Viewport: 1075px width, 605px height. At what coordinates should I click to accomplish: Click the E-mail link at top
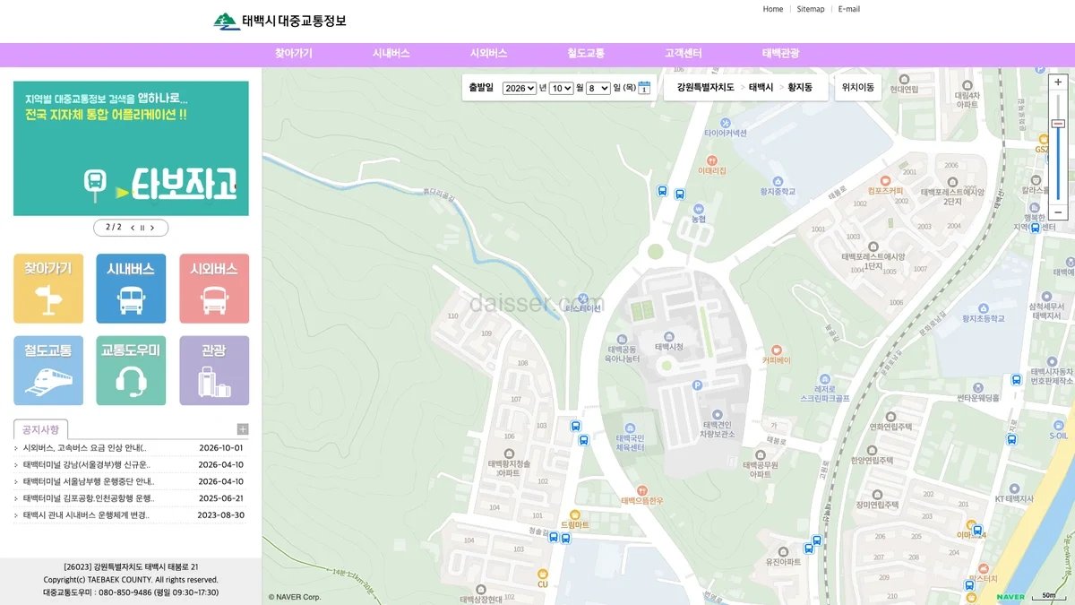pyautogui.click(x=849, y=9)
